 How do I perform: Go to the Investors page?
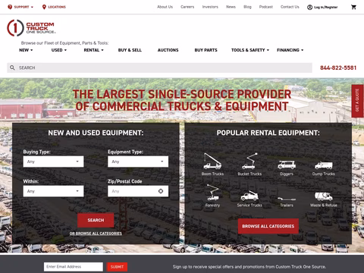[x=210, y=7]
